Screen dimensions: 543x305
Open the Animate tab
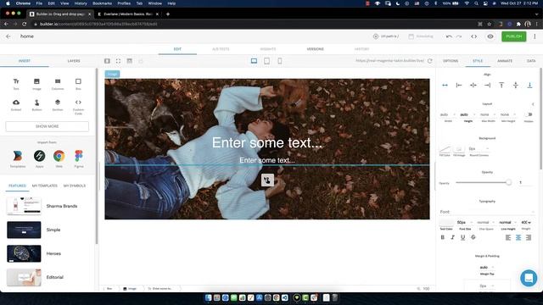[x=505, y=61]
